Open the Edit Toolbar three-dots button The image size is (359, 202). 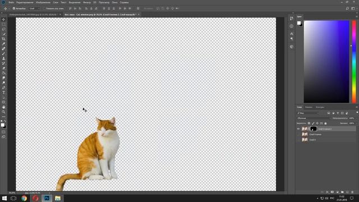click(x=3, y=117)
